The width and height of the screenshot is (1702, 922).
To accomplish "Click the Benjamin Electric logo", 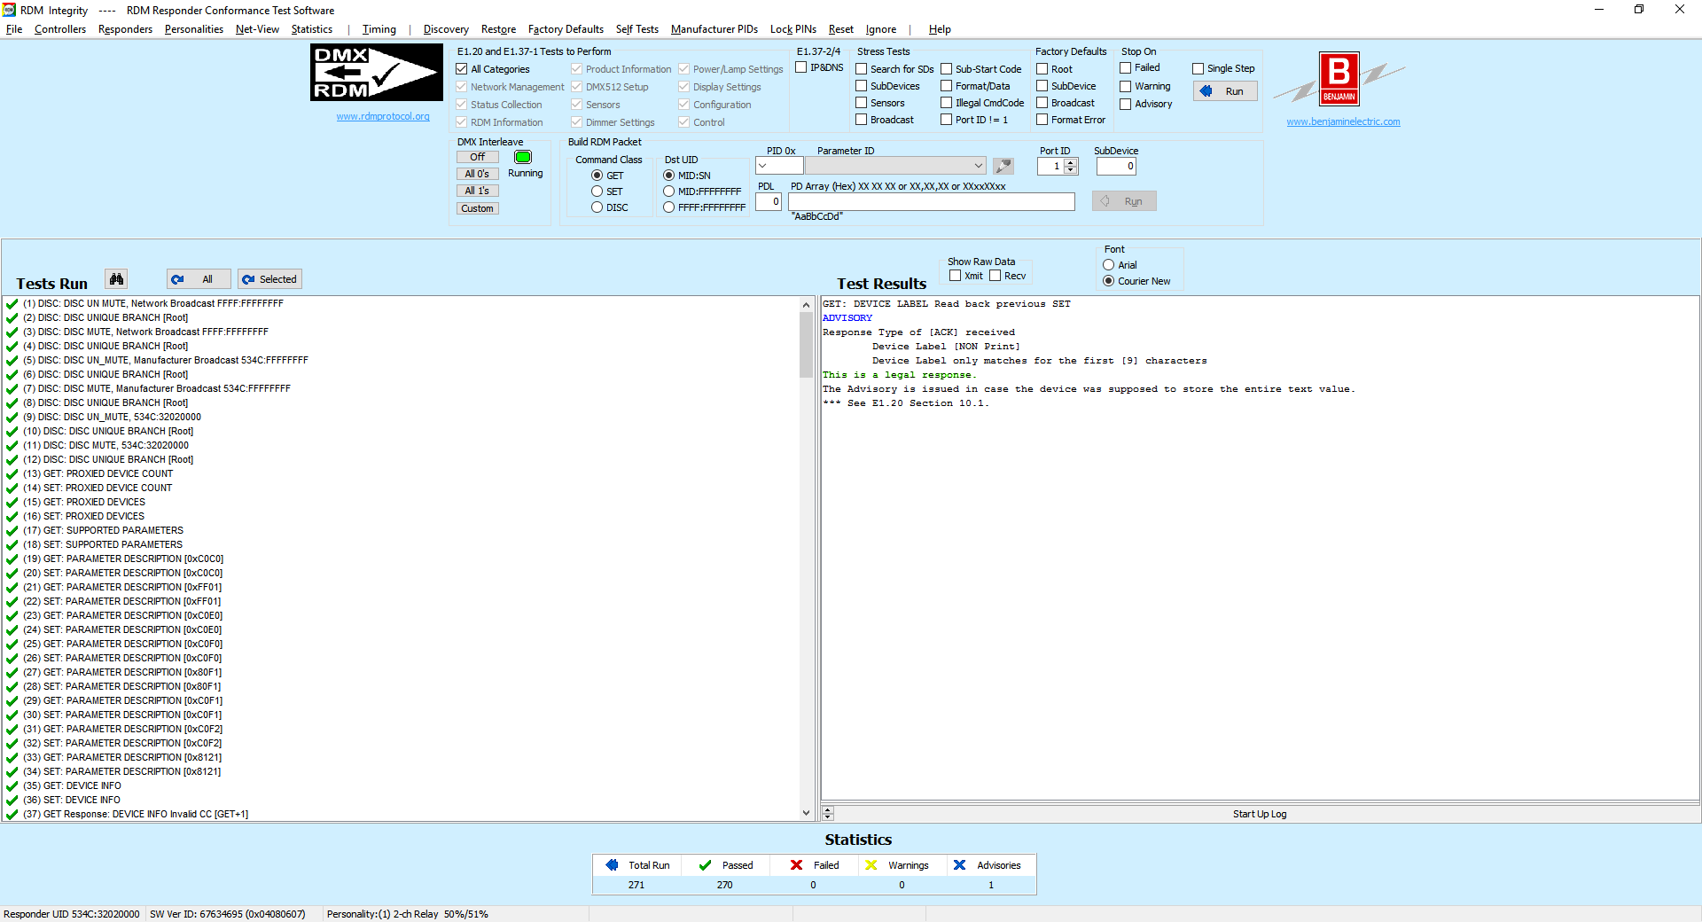I will coord(1339,78).
